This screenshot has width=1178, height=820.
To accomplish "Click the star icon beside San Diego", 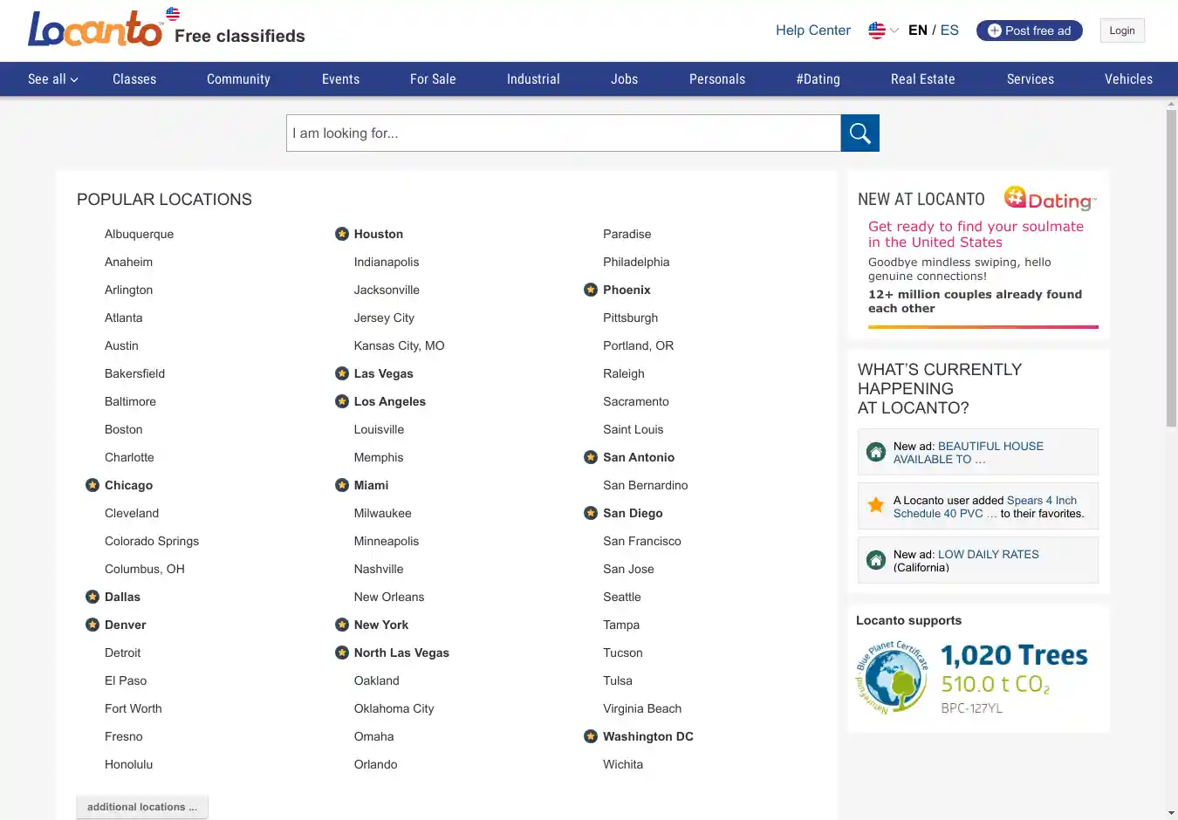I will coord(591,513).
